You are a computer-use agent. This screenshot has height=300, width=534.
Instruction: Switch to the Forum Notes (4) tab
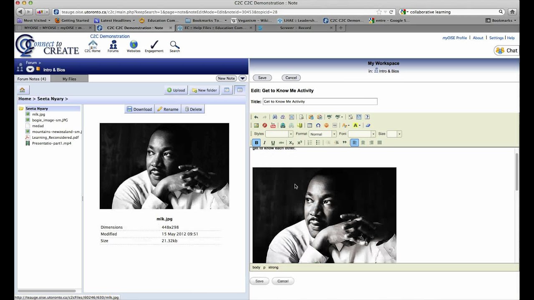tap(32, 79)
